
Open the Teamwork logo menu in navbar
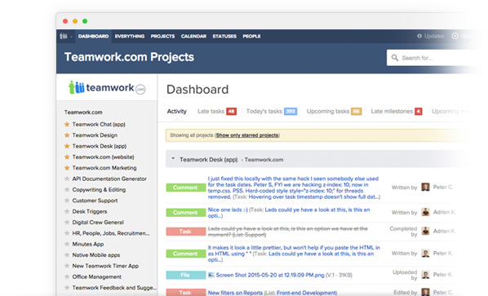tap(65, 36)
